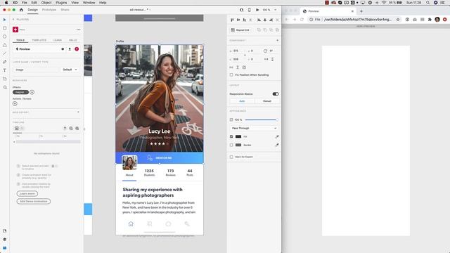Click Repeat Grid button
Screen dimensions: 450x253
240,30
